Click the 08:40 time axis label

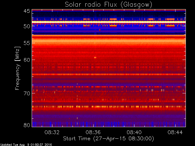pyautogui.click(x=134, y=132)
